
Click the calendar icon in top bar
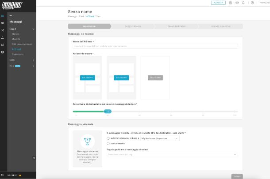point(230,3)
